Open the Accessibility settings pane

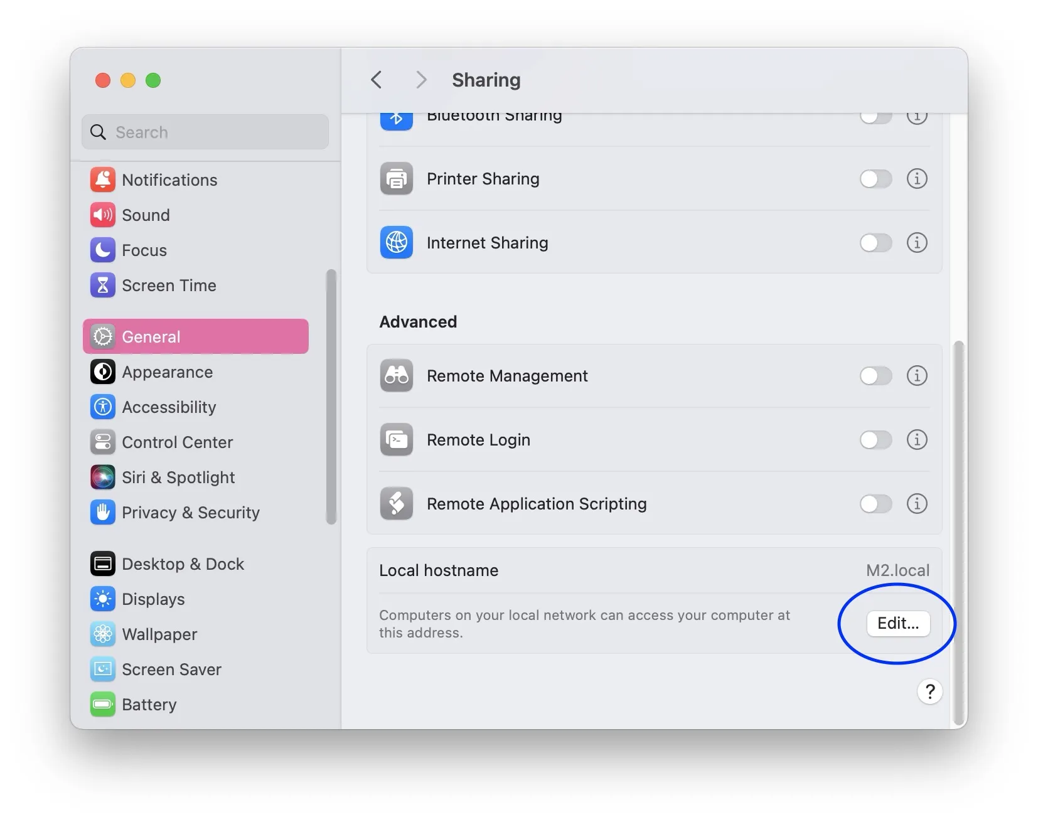pos(169,407)
